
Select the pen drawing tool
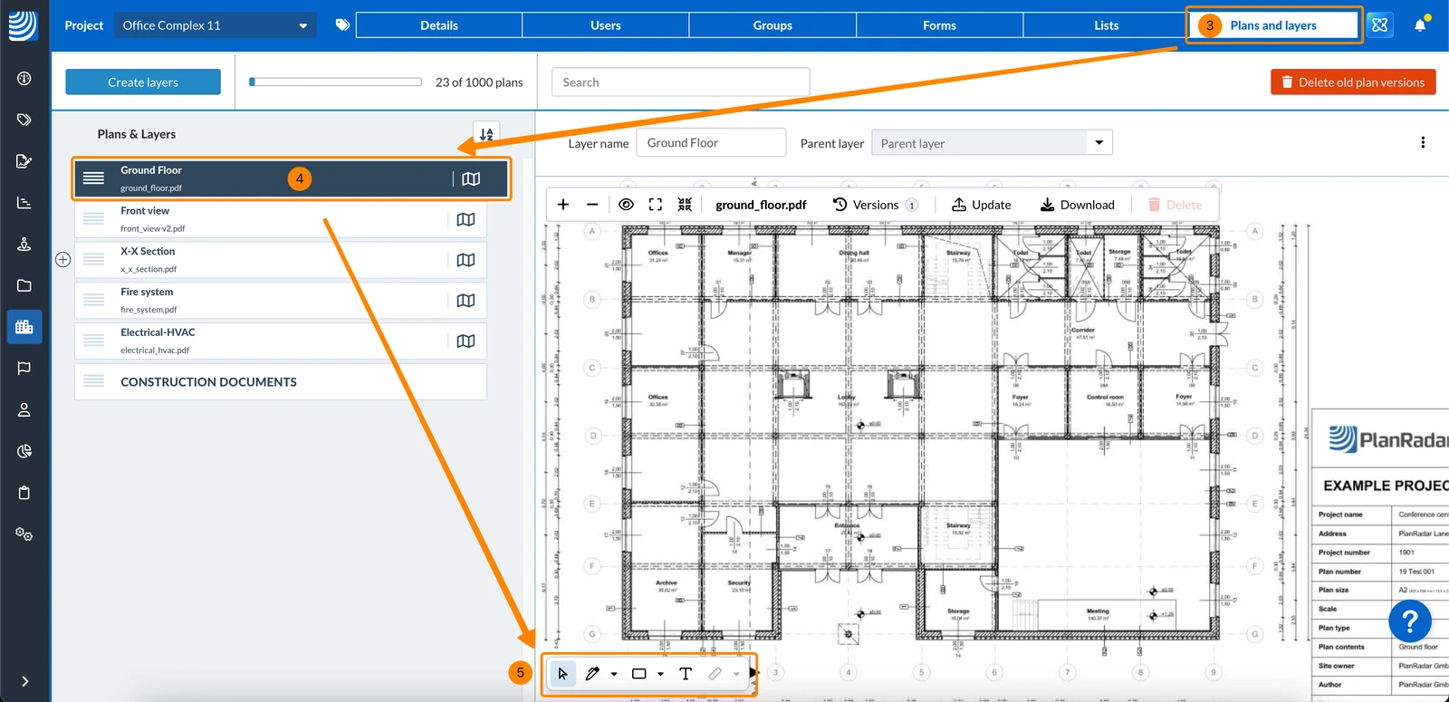[592, 673]
